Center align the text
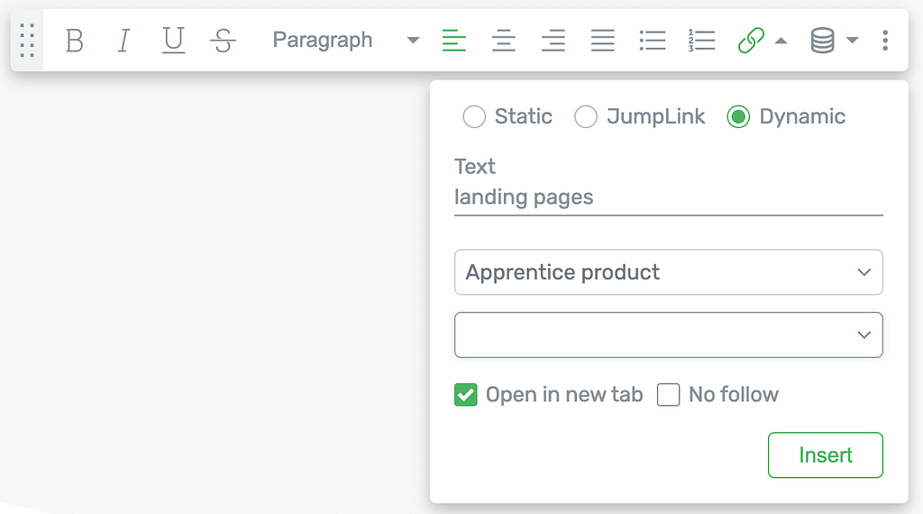 pyautogui.click(x=504, y=41)
